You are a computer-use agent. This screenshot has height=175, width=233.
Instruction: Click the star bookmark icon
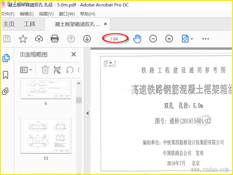(x=23, y=39)
